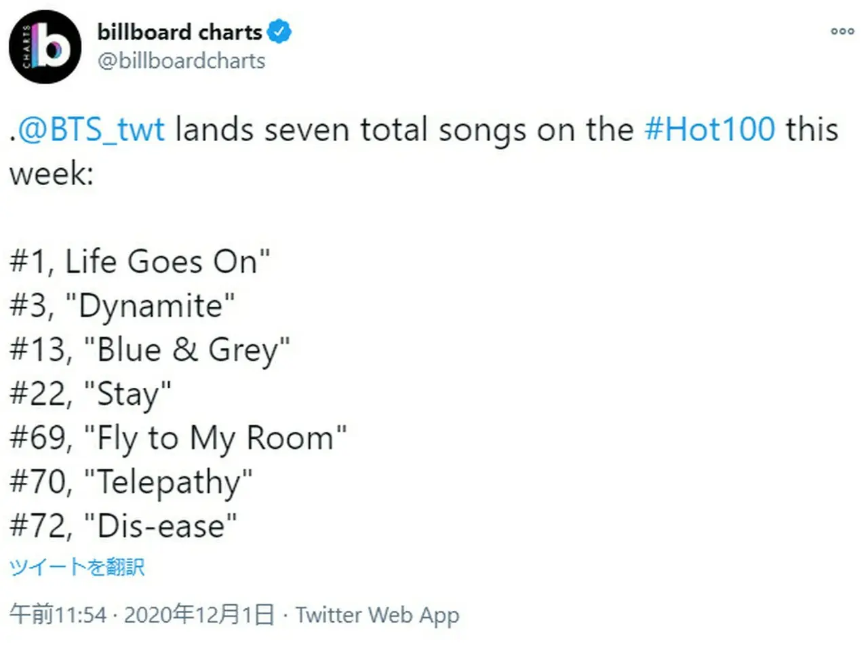The height and width of the screenshot is (651, 868).
Task: Select the #13 "Blue & Grey" line
Action: [150, 350]
